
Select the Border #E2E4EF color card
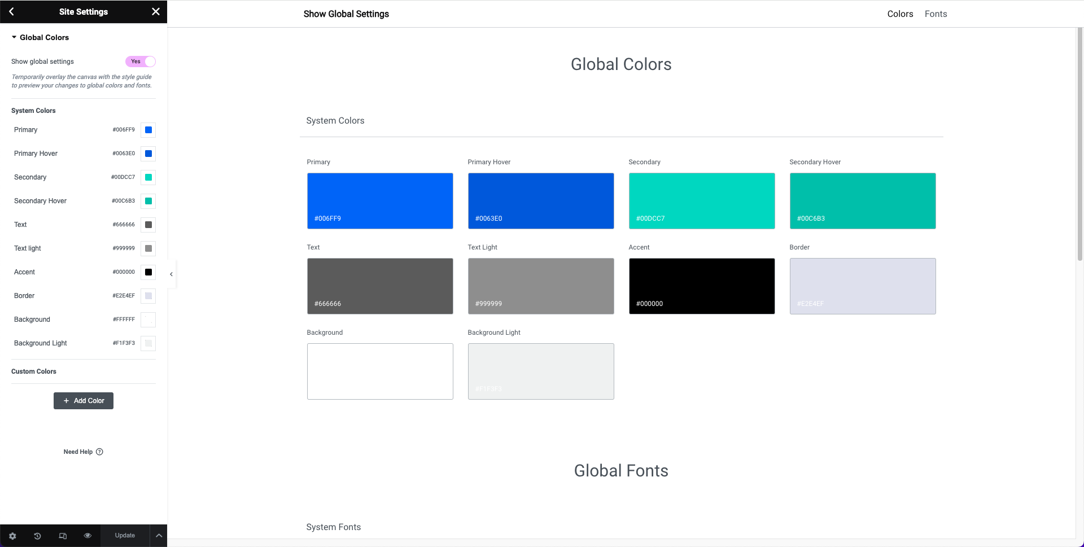coord(863,286)
